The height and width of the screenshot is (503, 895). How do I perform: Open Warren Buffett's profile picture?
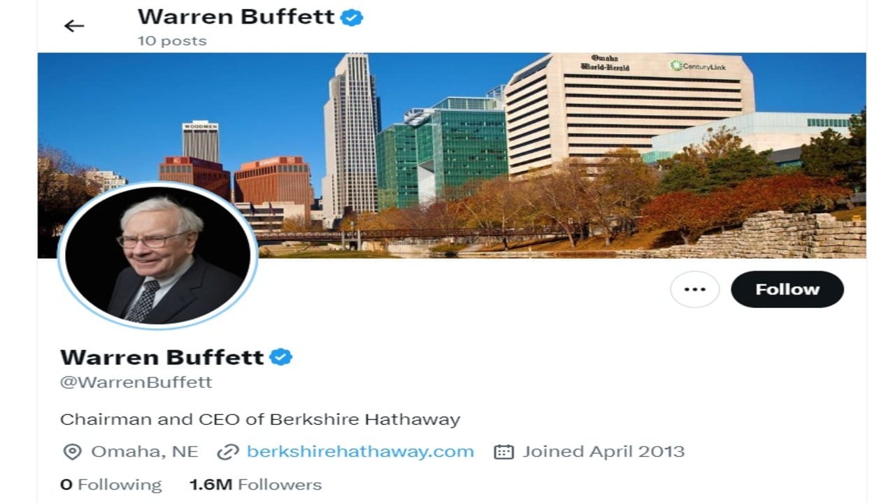click(x=158, y=254)
